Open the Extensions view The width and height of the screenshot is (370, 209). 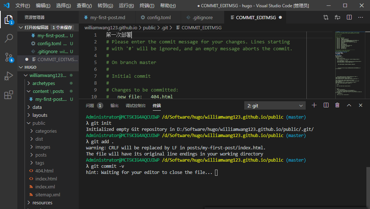9,95
